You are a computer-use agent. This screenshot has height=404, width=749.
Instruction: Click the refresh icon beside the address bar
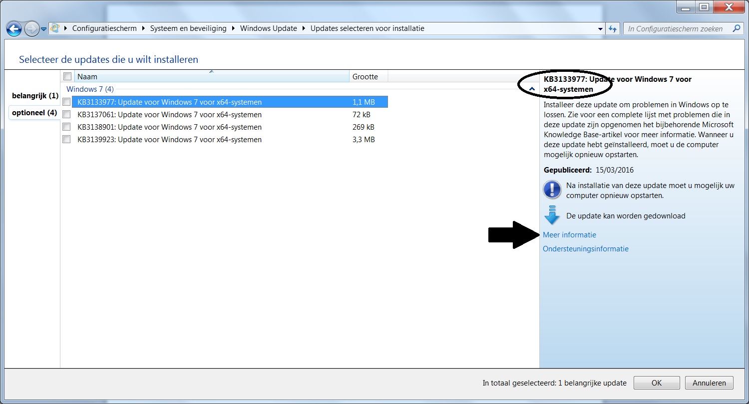(613, 28)
